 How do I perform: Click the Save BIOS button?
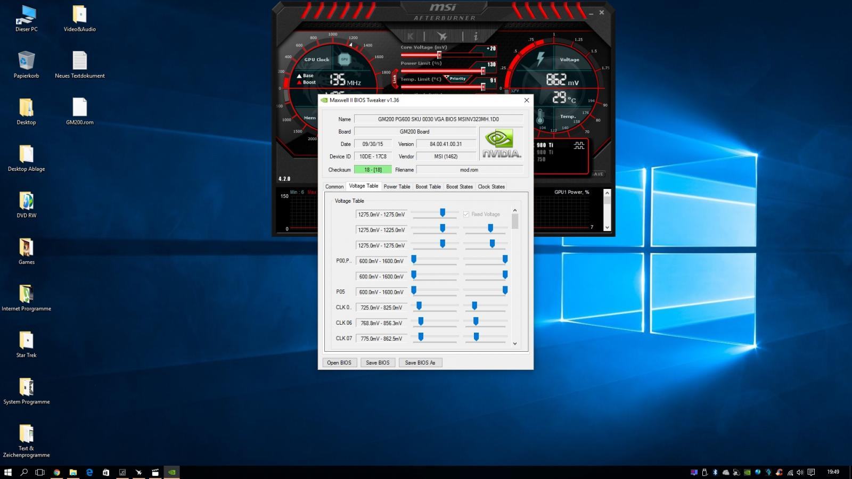coord(378,362)
